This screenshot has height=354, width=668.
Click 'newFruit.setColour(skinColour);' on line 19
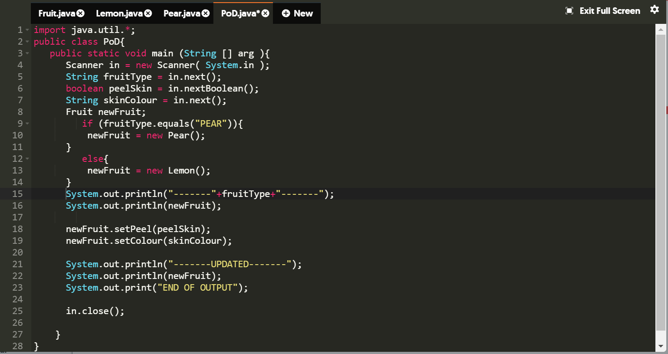click(x=149, y=241)
